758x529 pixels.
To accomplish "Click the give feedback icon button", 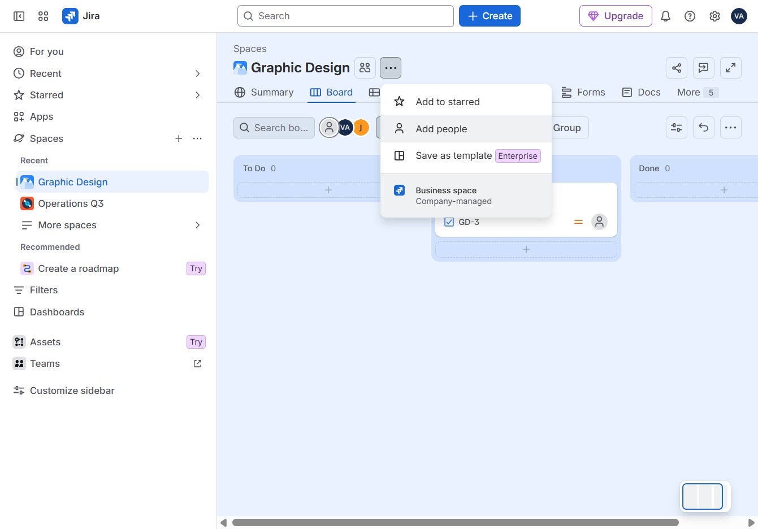I will pos(704,68).
